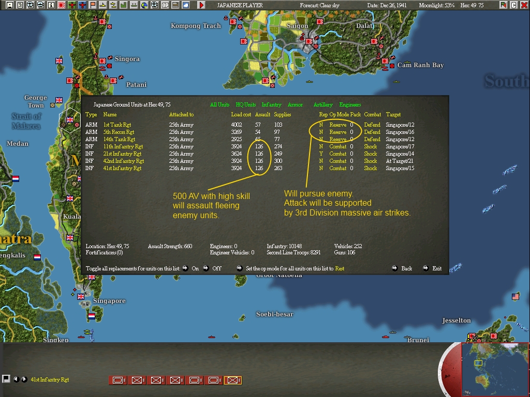This screenshot has height=397, width=530.
Task: Click the minimap in bottom-right corner
Action: click(495, 369)
